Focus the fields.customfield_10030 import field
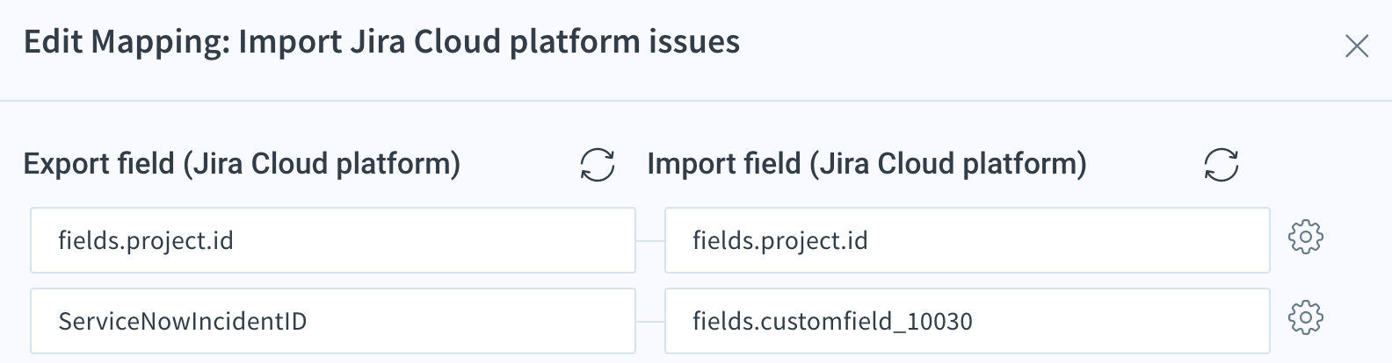Viewport: 1392px width, 363px height. click(968, 321)
